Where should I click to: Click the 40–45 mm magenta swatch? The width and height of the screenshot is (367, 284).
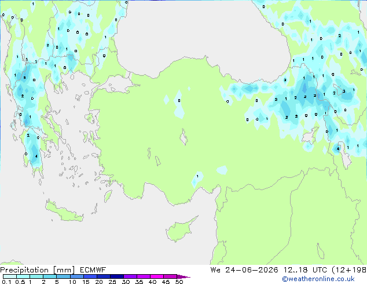(x=157, y=276)
